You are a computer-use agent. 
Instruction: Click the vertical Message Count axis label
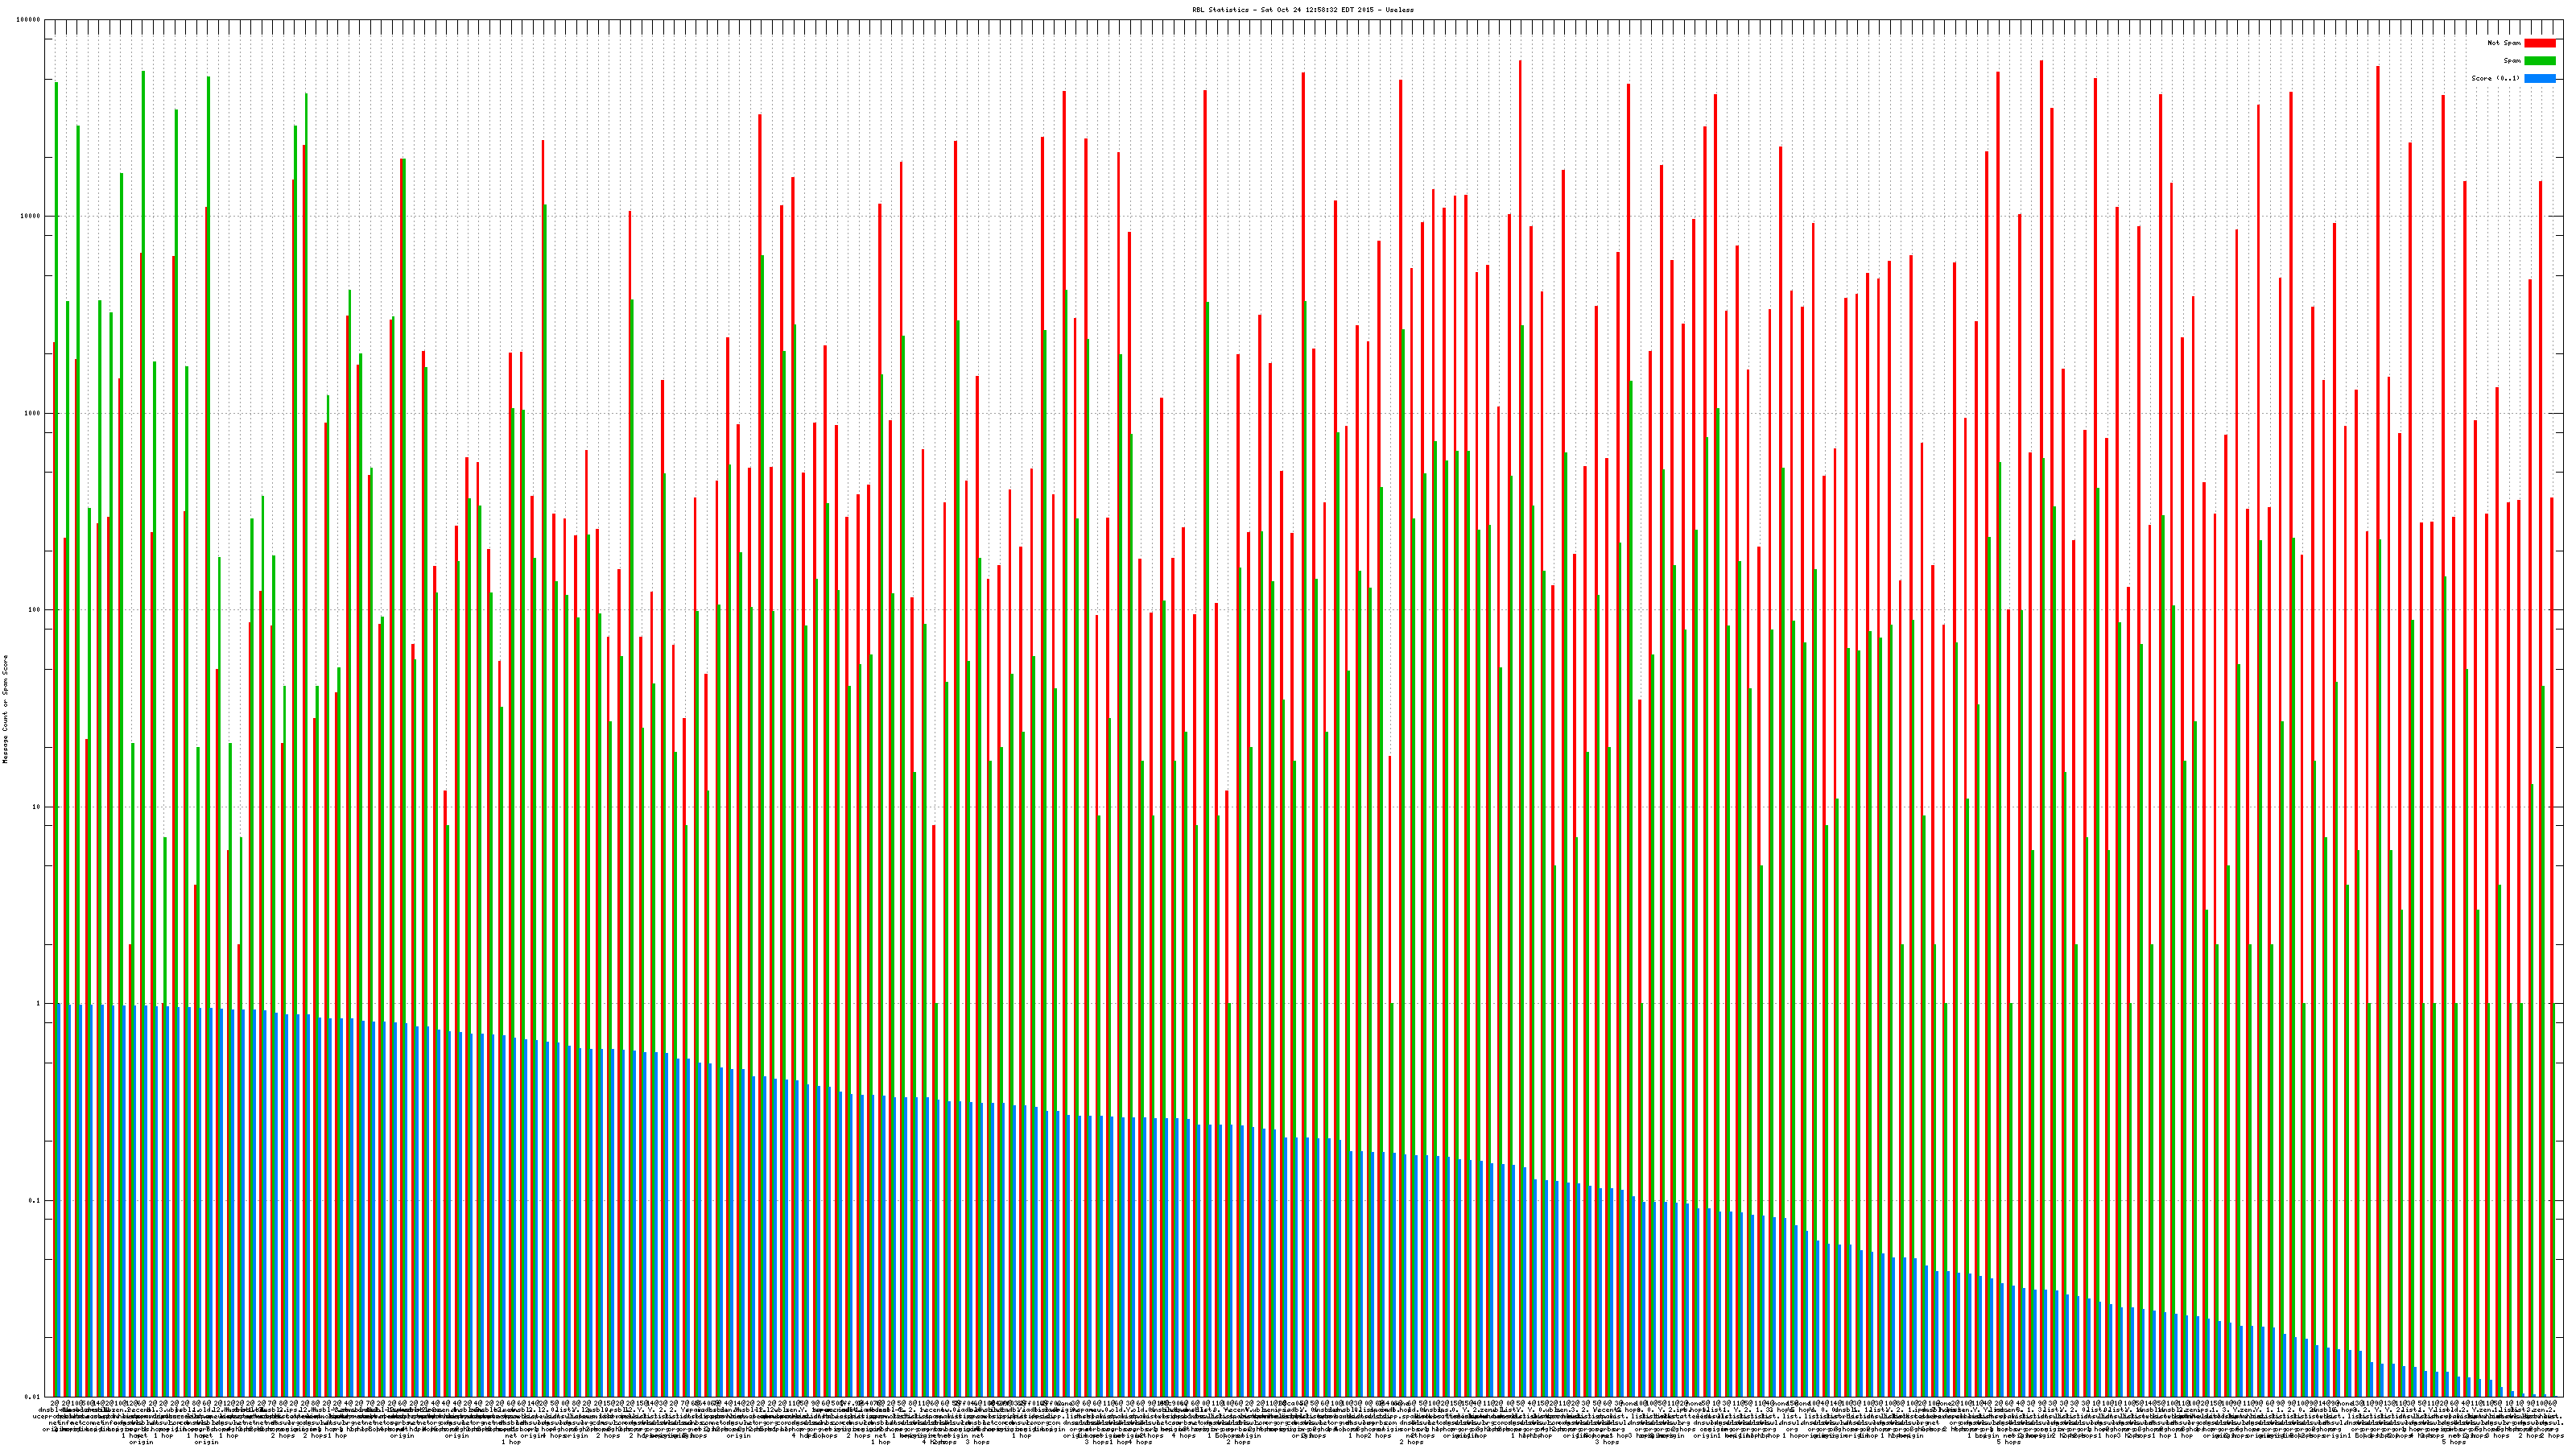(5, 709)
